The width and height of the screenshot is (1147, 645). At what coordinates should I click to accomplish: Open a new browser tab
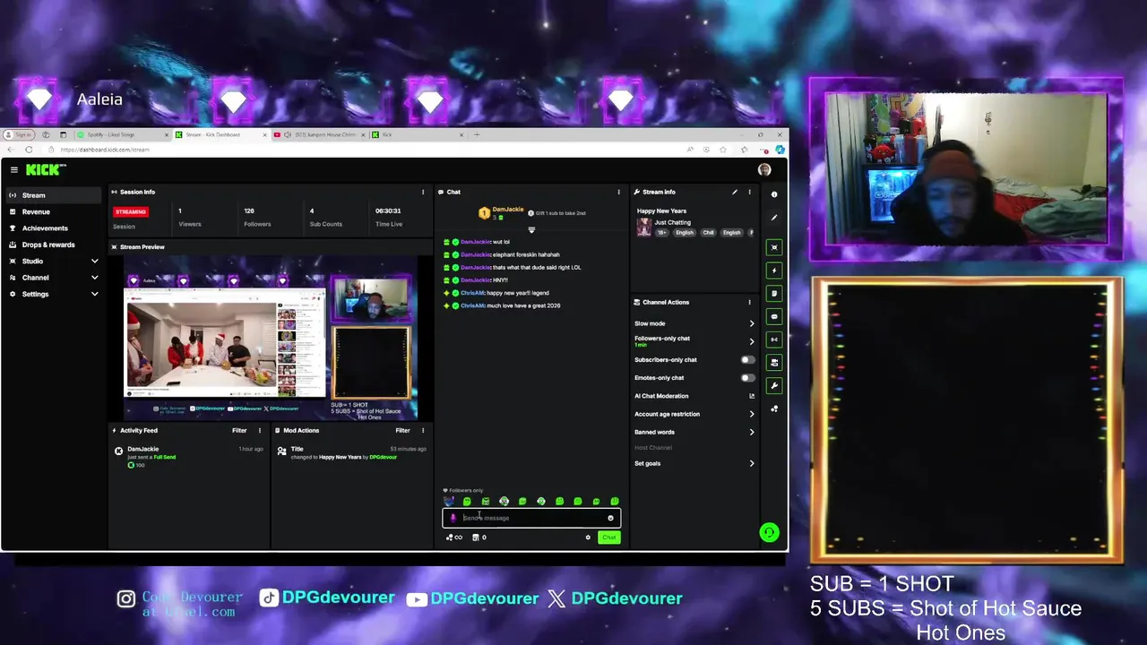(x=477, y=134)
